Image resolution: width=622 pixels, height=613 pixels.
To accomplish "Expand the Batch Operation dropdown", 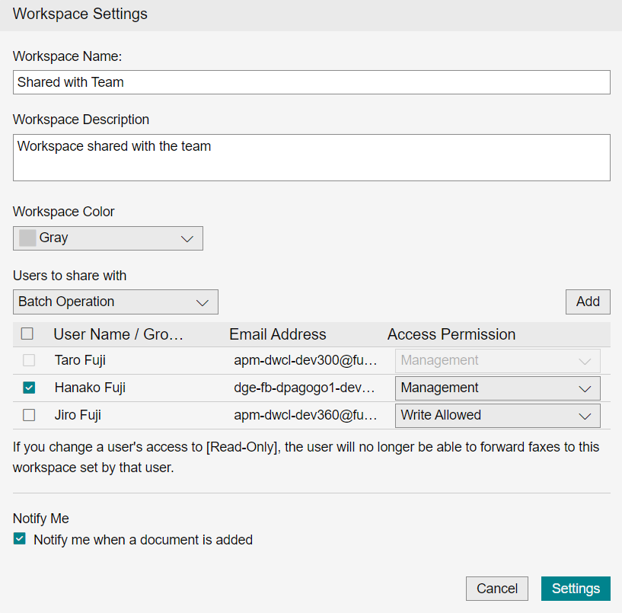I will (116, 302).
